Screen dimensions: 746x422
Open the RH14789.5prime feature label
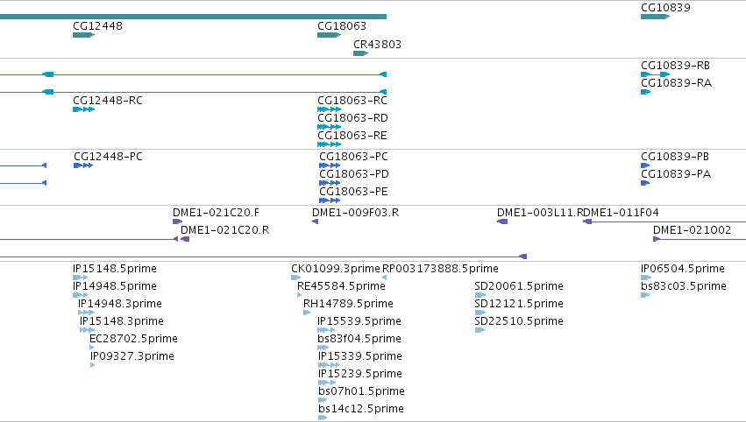pyautogui.click(x=348, y=303)
